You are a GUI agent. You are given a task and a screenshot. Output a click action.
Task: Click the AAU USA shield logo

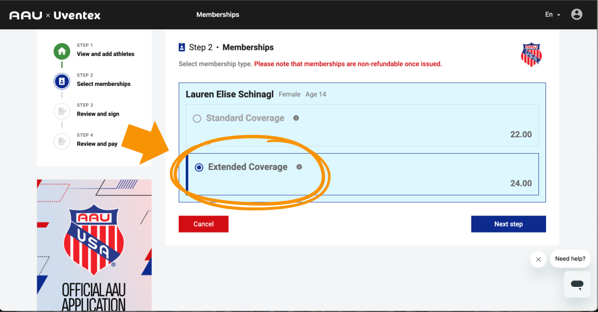pyautogui.click(x=531, y=54)
